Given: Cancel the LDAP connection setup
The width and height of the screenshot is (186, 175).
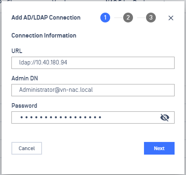Looking at the screenshot, I should pyautogui.click(x=27, y=148).
